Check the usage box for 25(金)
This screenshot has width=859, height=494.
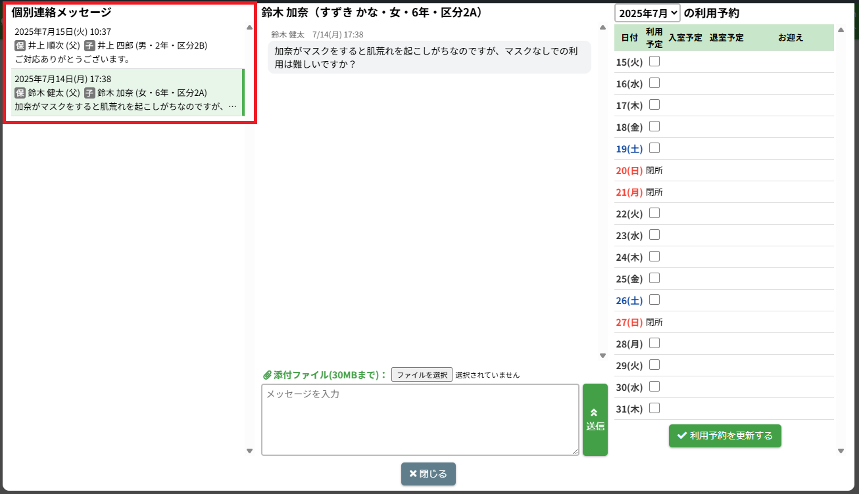(654, 279)
